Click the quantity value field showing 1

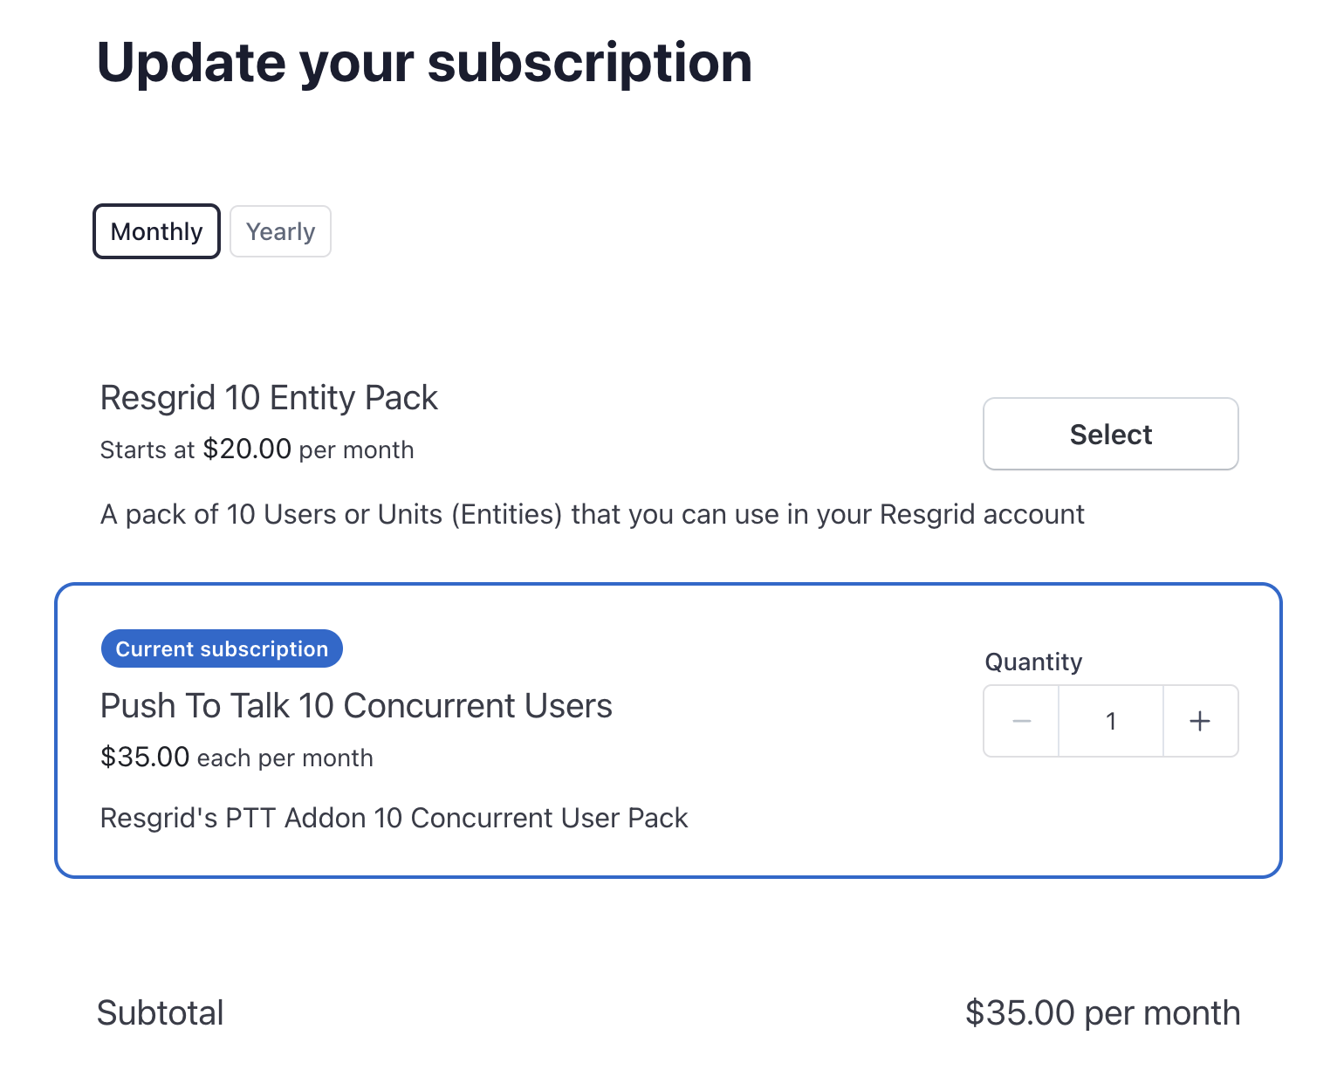point(1110,721)
